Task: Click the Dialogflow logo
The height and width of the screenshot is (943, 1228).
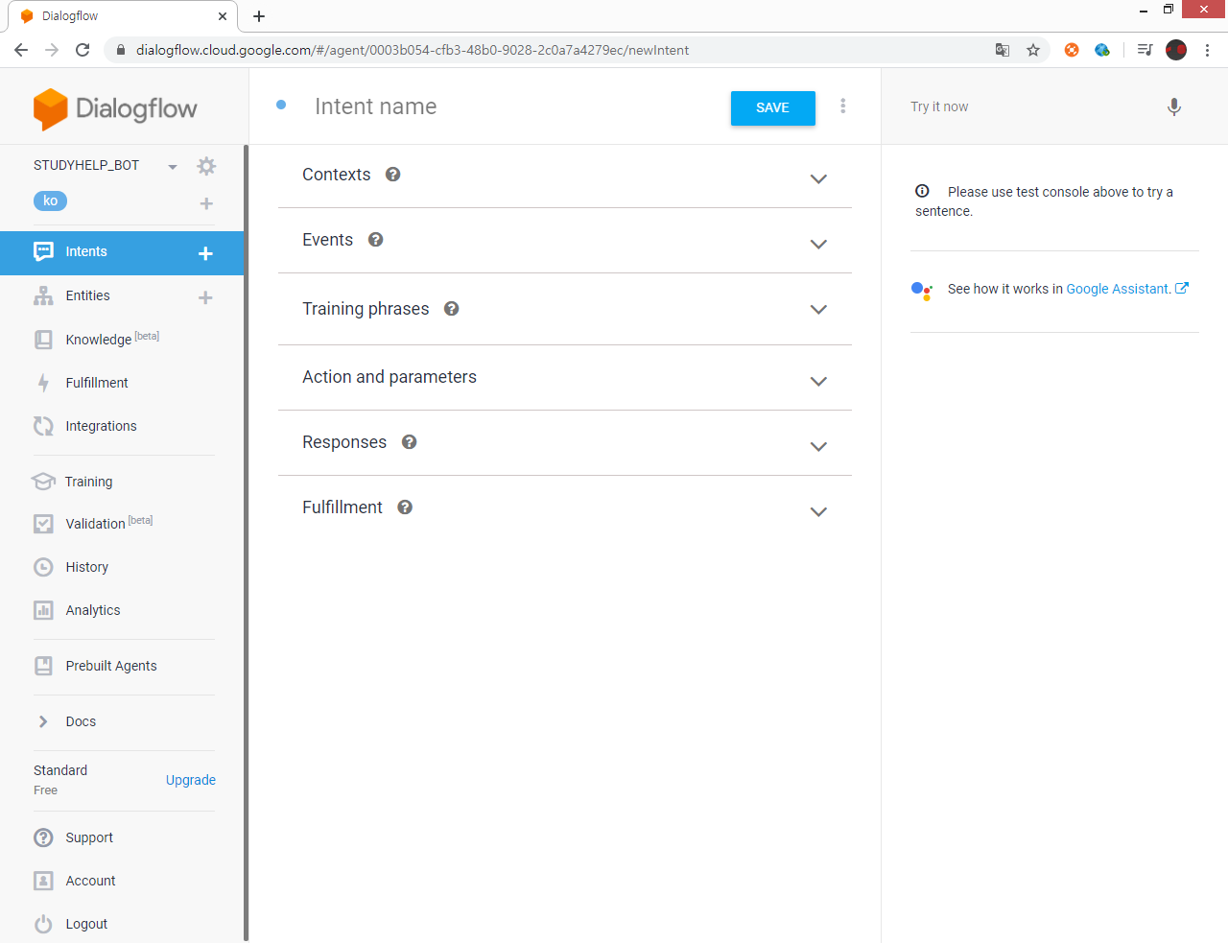Action: [115, 108]
